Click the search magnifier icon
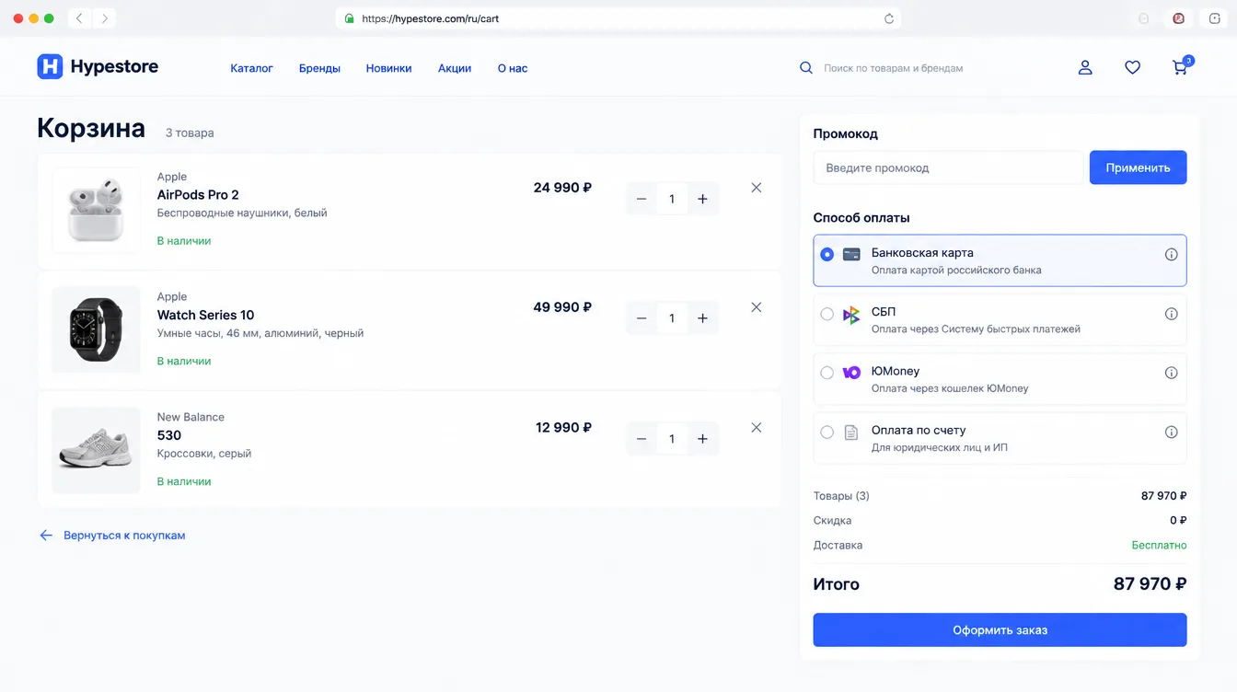This screenshot has width=1237, height=692. tap(806, 68)
